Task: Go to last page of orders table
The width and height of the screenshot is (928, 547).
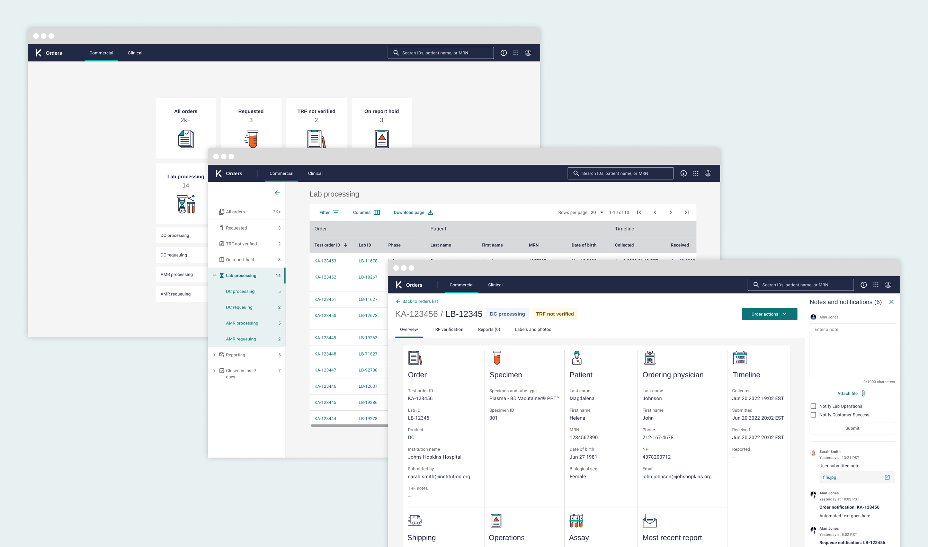Action: [686, 212]
